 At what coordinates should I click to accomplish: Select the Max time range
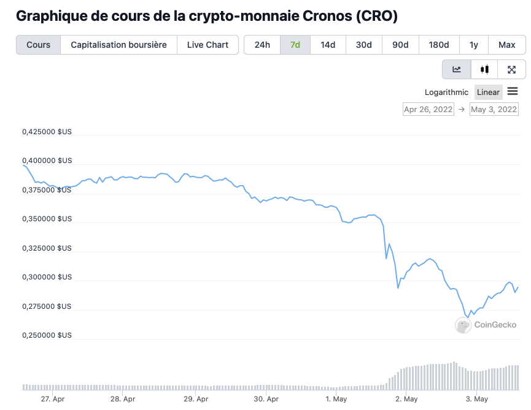click(x=507, y=45)
